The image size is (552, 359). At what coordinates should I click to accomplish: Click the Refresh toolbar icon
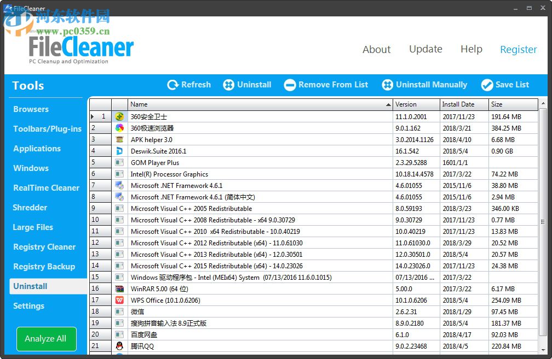pos(172,85)
